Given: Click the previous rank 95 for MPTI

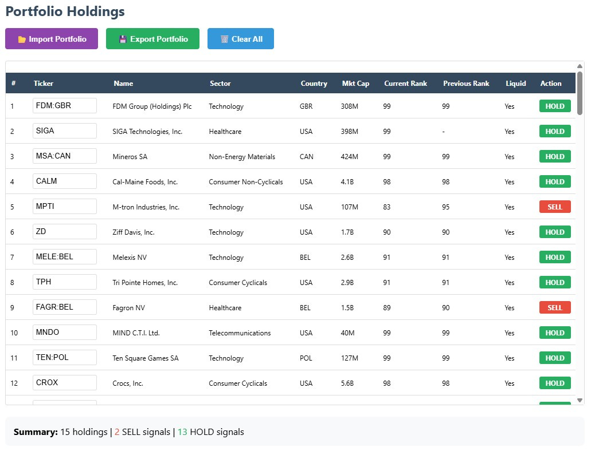Looking at the screenshot, I should click(446, 207).
